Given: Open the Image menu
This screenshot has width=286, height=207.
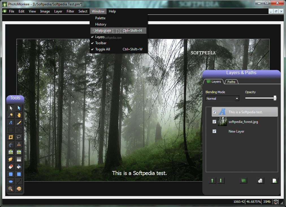Looking at the screenshot, I should 45,11.
